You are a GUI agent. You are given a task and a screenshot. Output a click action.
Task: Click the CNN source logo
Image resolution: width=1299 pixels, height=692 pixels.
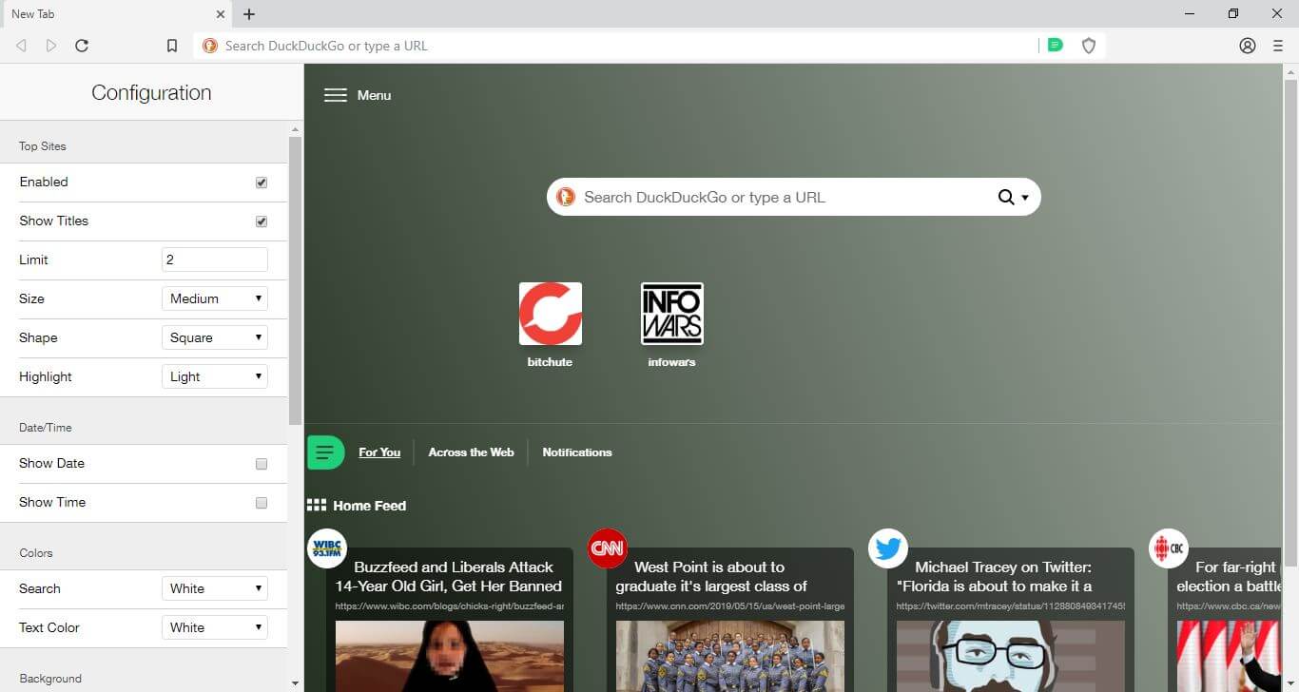click(608, 548)
